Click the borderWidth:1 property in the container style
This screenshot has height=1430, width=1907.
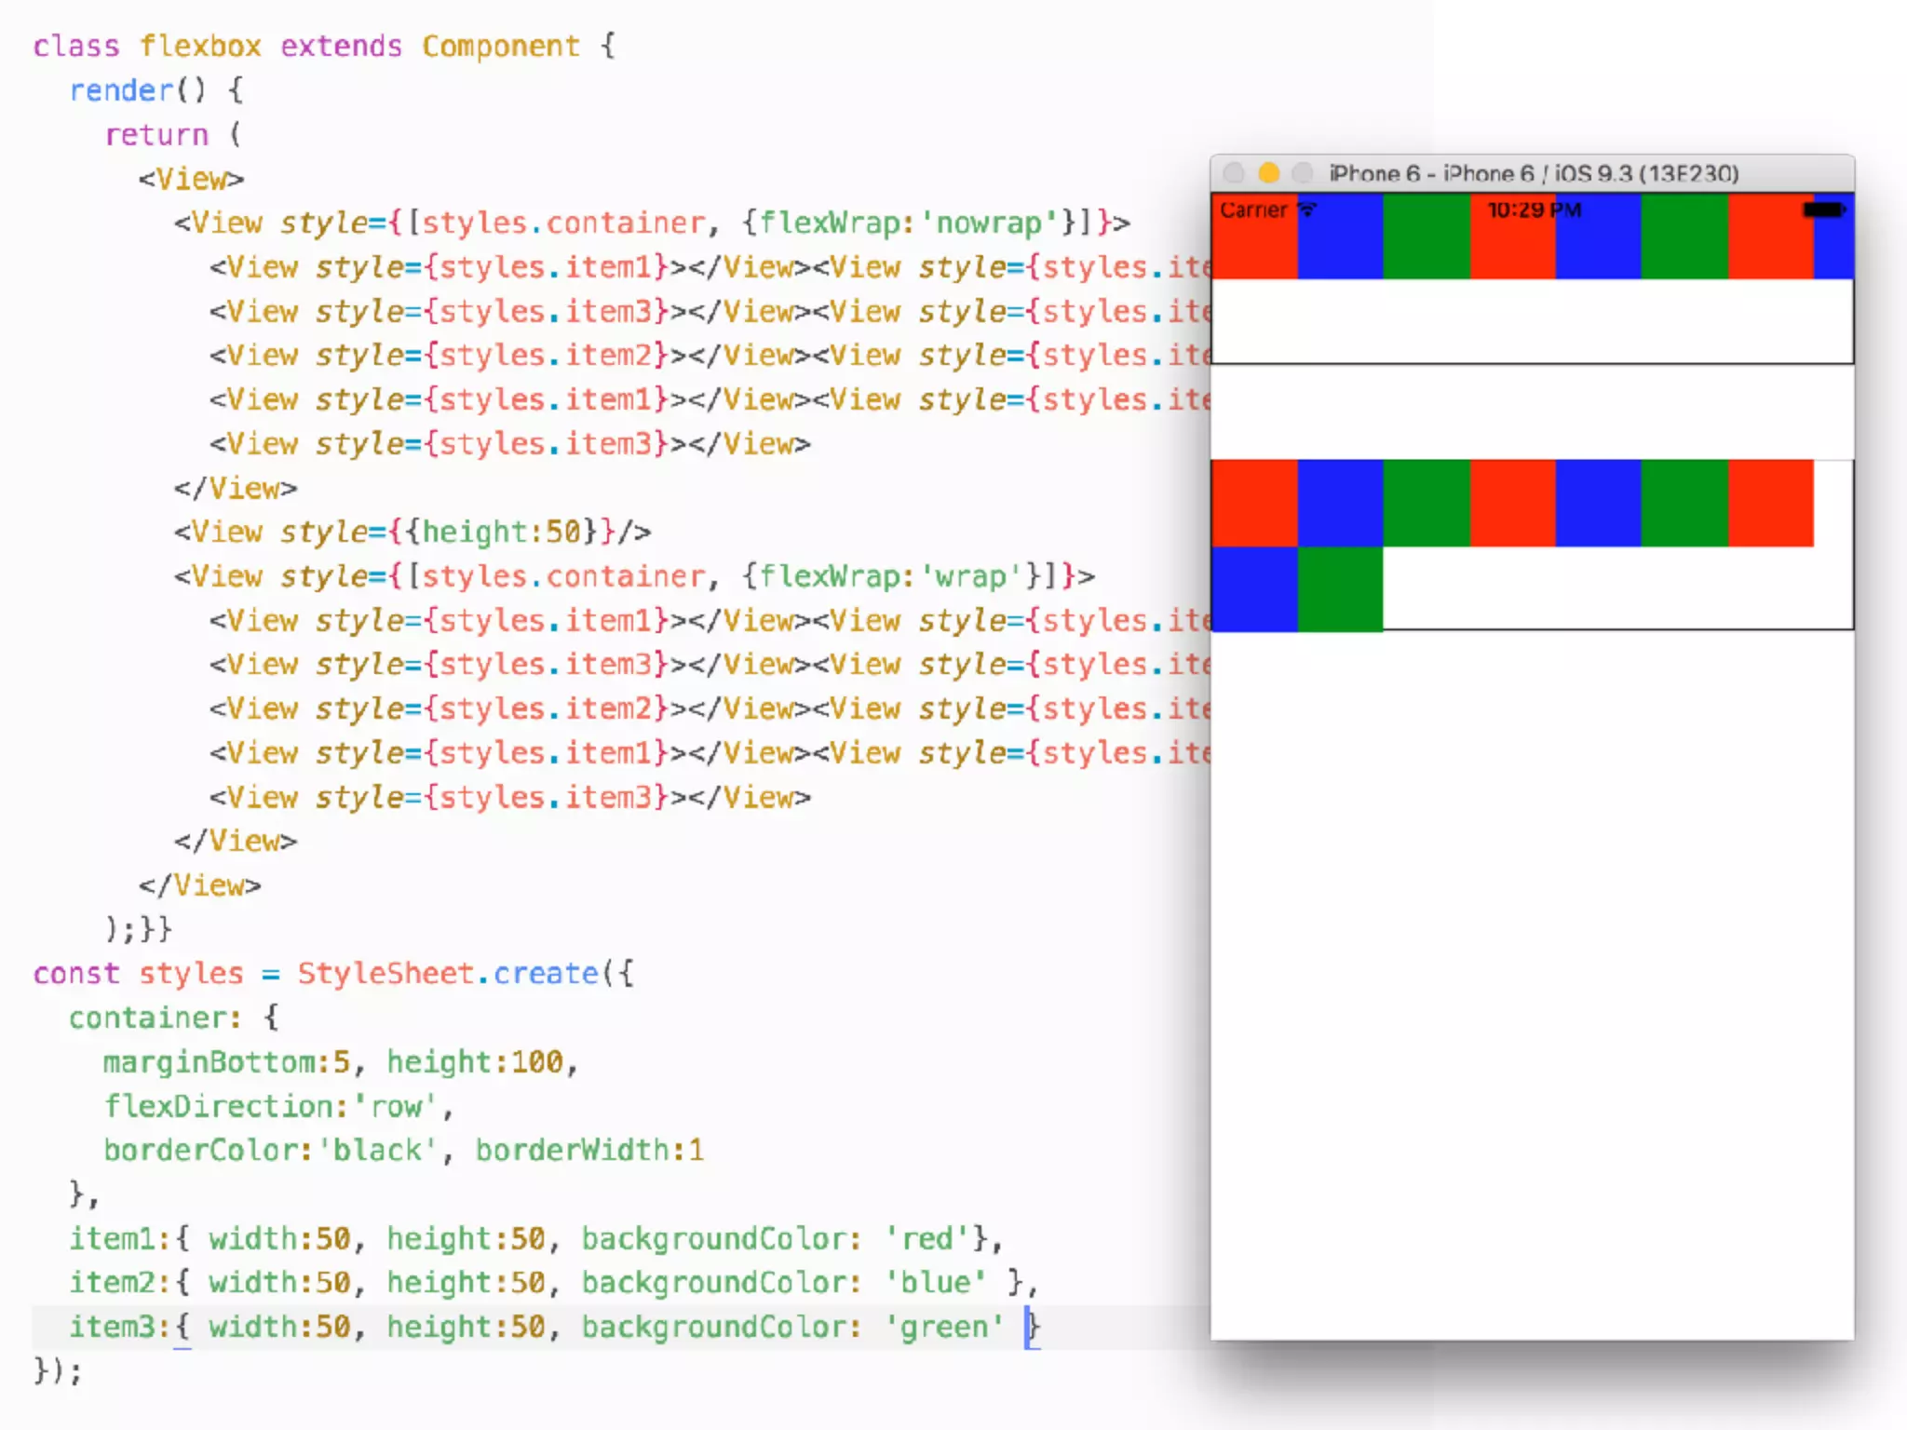(x=588, y=1151)
